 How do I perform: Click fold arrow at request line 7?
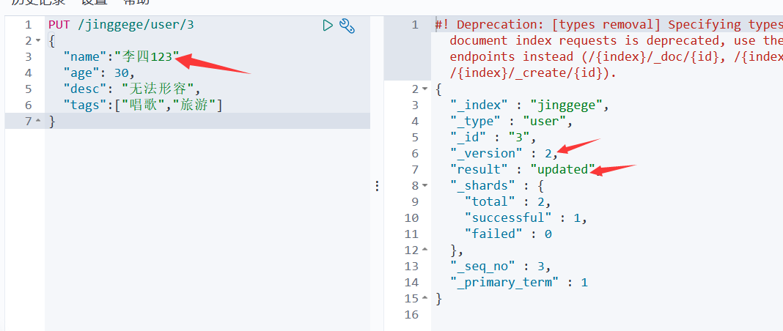[38, 122]
